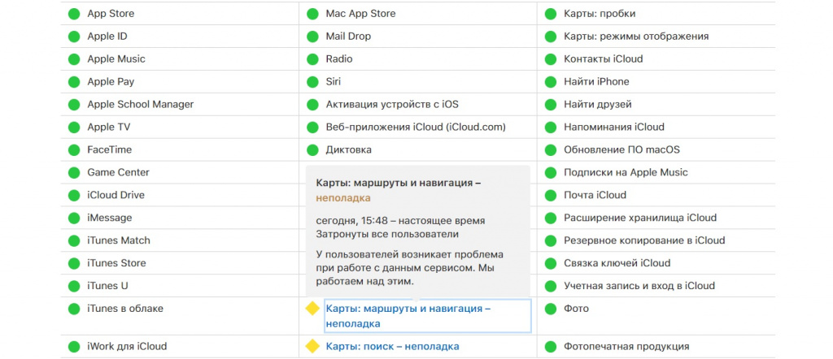Click the yellow diamond icon for Карты: маршруты и навигация

[312, 309]
